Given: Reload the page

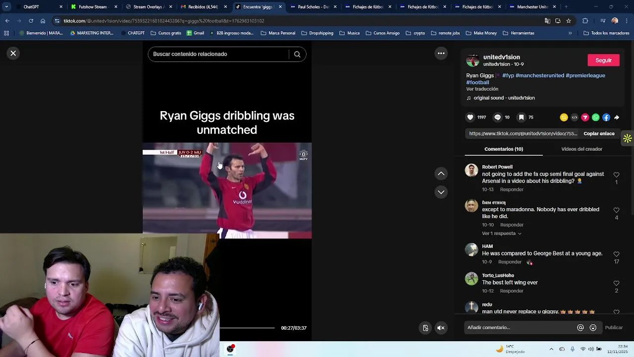Looking at the screenshot, I should click(x=31, y=21).
